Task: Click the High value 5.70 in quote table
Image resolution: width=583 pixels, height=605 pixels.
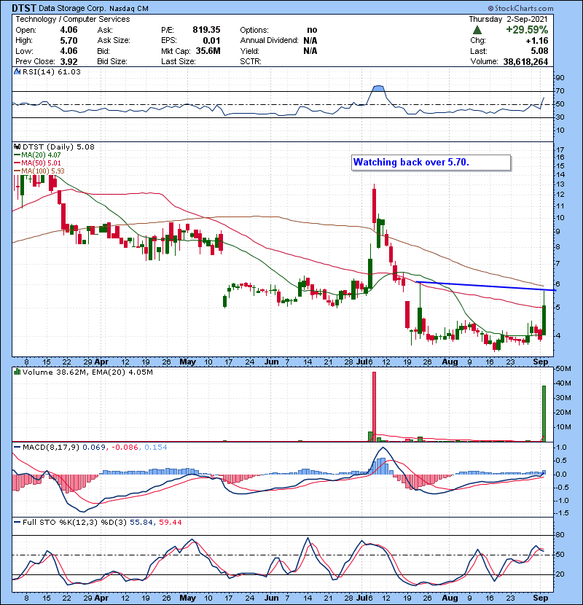Action: (69, 41)
